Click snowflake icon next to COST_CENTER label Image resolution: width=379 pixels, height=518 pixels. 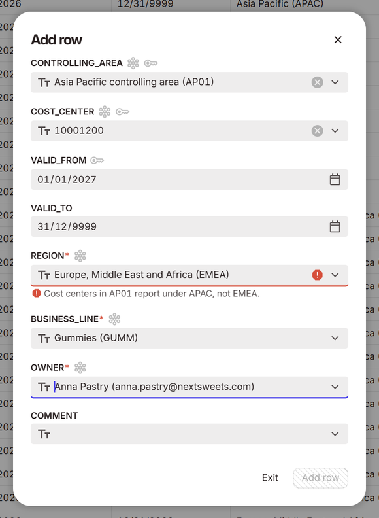105,112
